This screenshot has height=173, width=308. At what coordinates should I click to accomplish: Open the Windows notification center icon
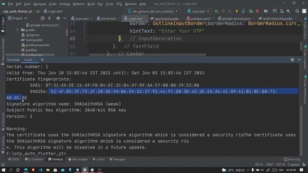[302, 170]
